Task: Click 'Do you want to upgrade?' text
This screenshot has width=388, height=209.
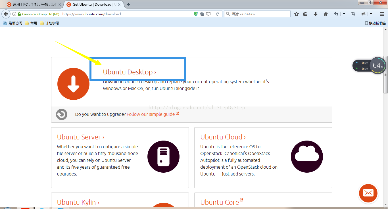Action: pyautogui.click(x=100, y=114)
